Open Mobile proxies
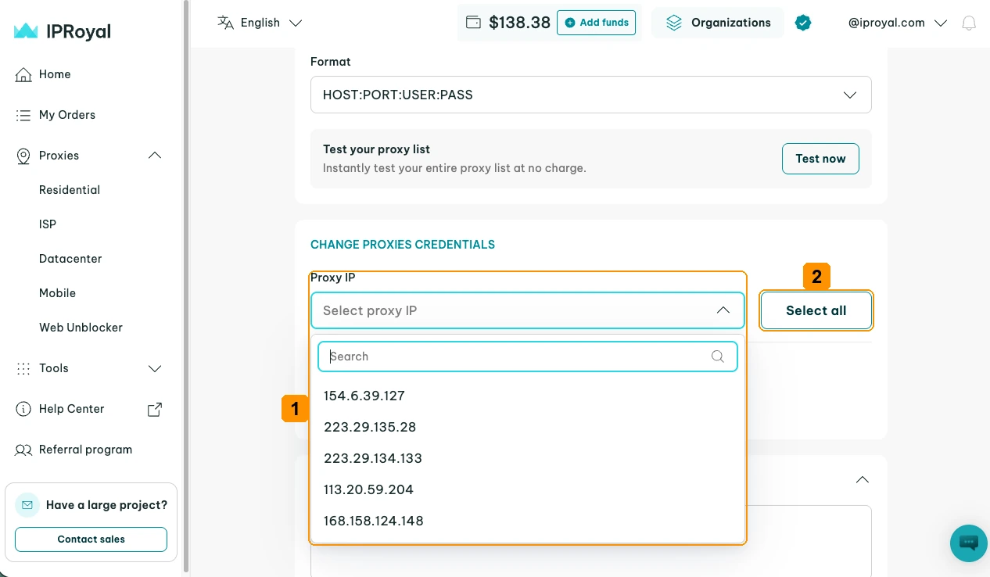This screenshot has height=577, width=990. [57, 293]
